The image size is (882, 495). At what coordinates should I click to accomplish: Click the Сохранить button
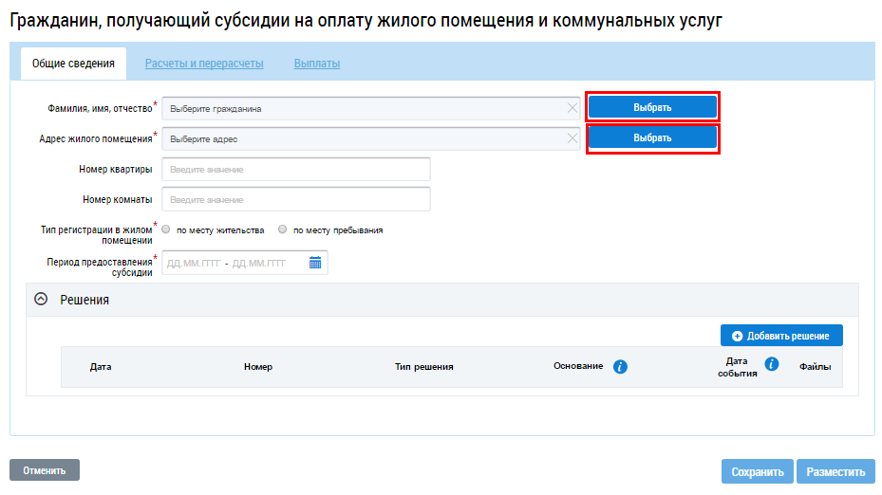pyautogui.click(x=756, y=471)
